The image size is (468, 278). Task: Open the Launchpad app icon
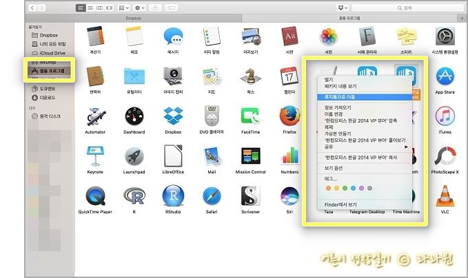click(134, 156)
